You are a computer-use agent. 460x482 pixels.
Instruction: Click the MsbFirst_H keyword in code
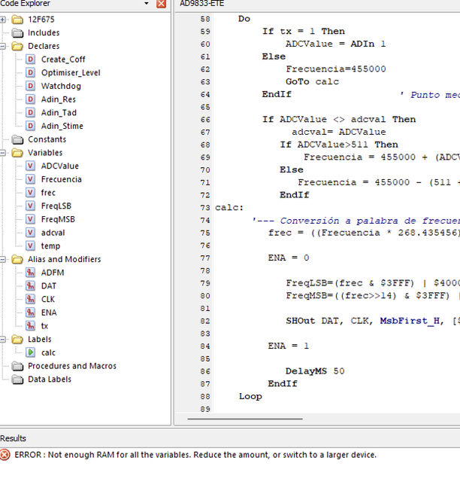(410, 322)
